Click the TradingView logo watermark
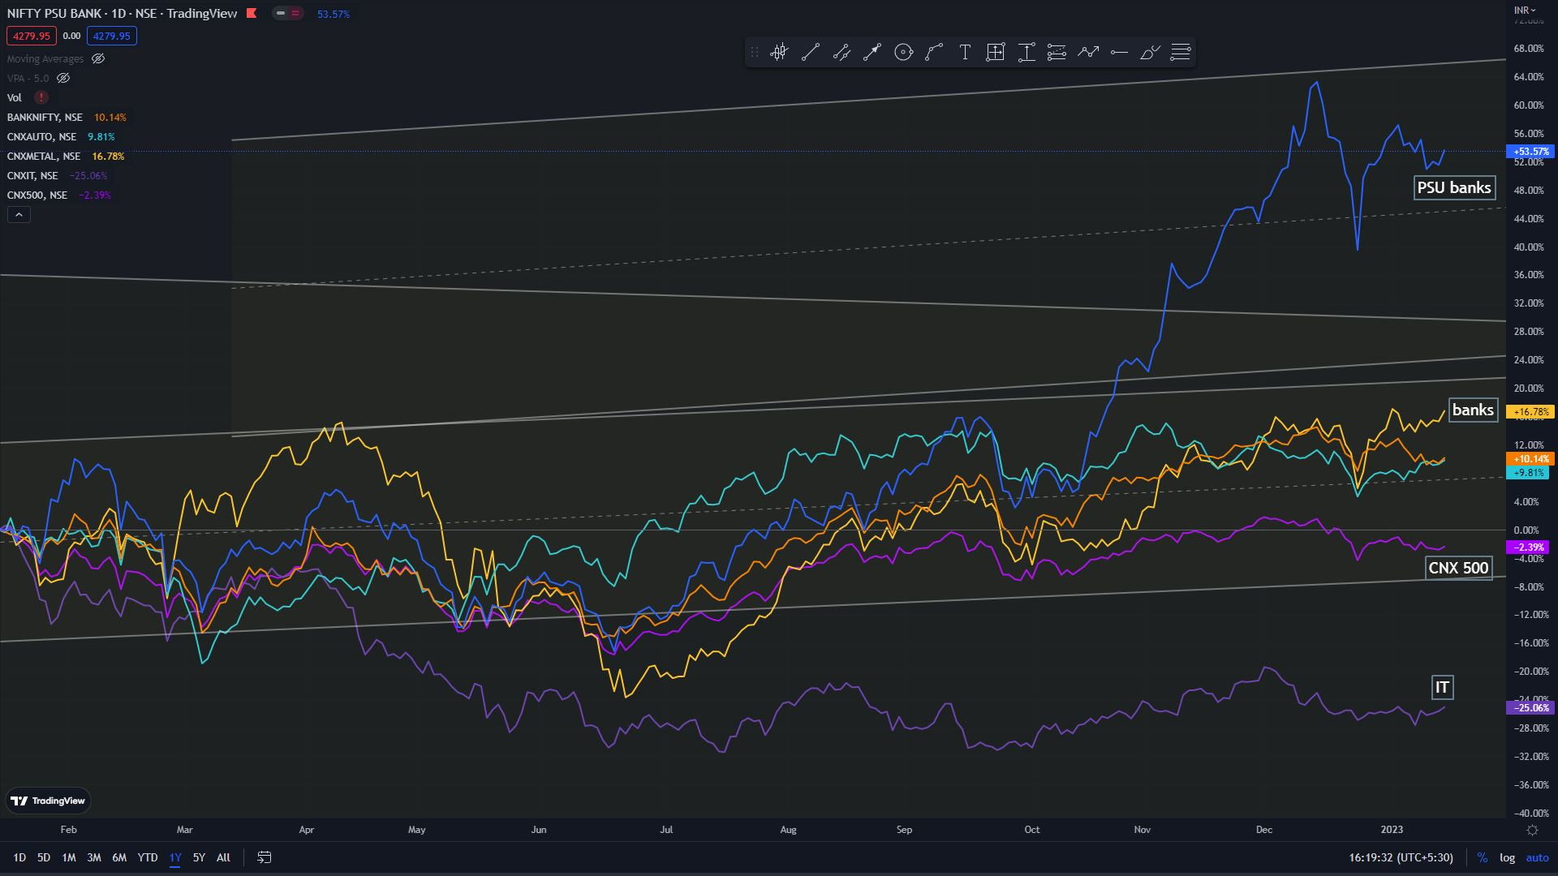Screen dimensions: 1558x876 point(46,801)
